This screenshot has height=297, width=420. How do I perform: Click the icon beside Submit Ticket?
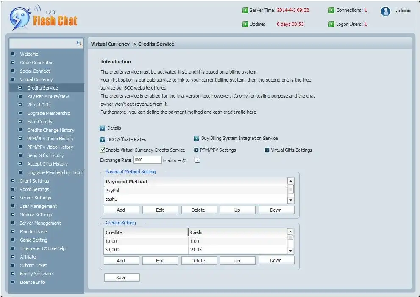point(13,265)
